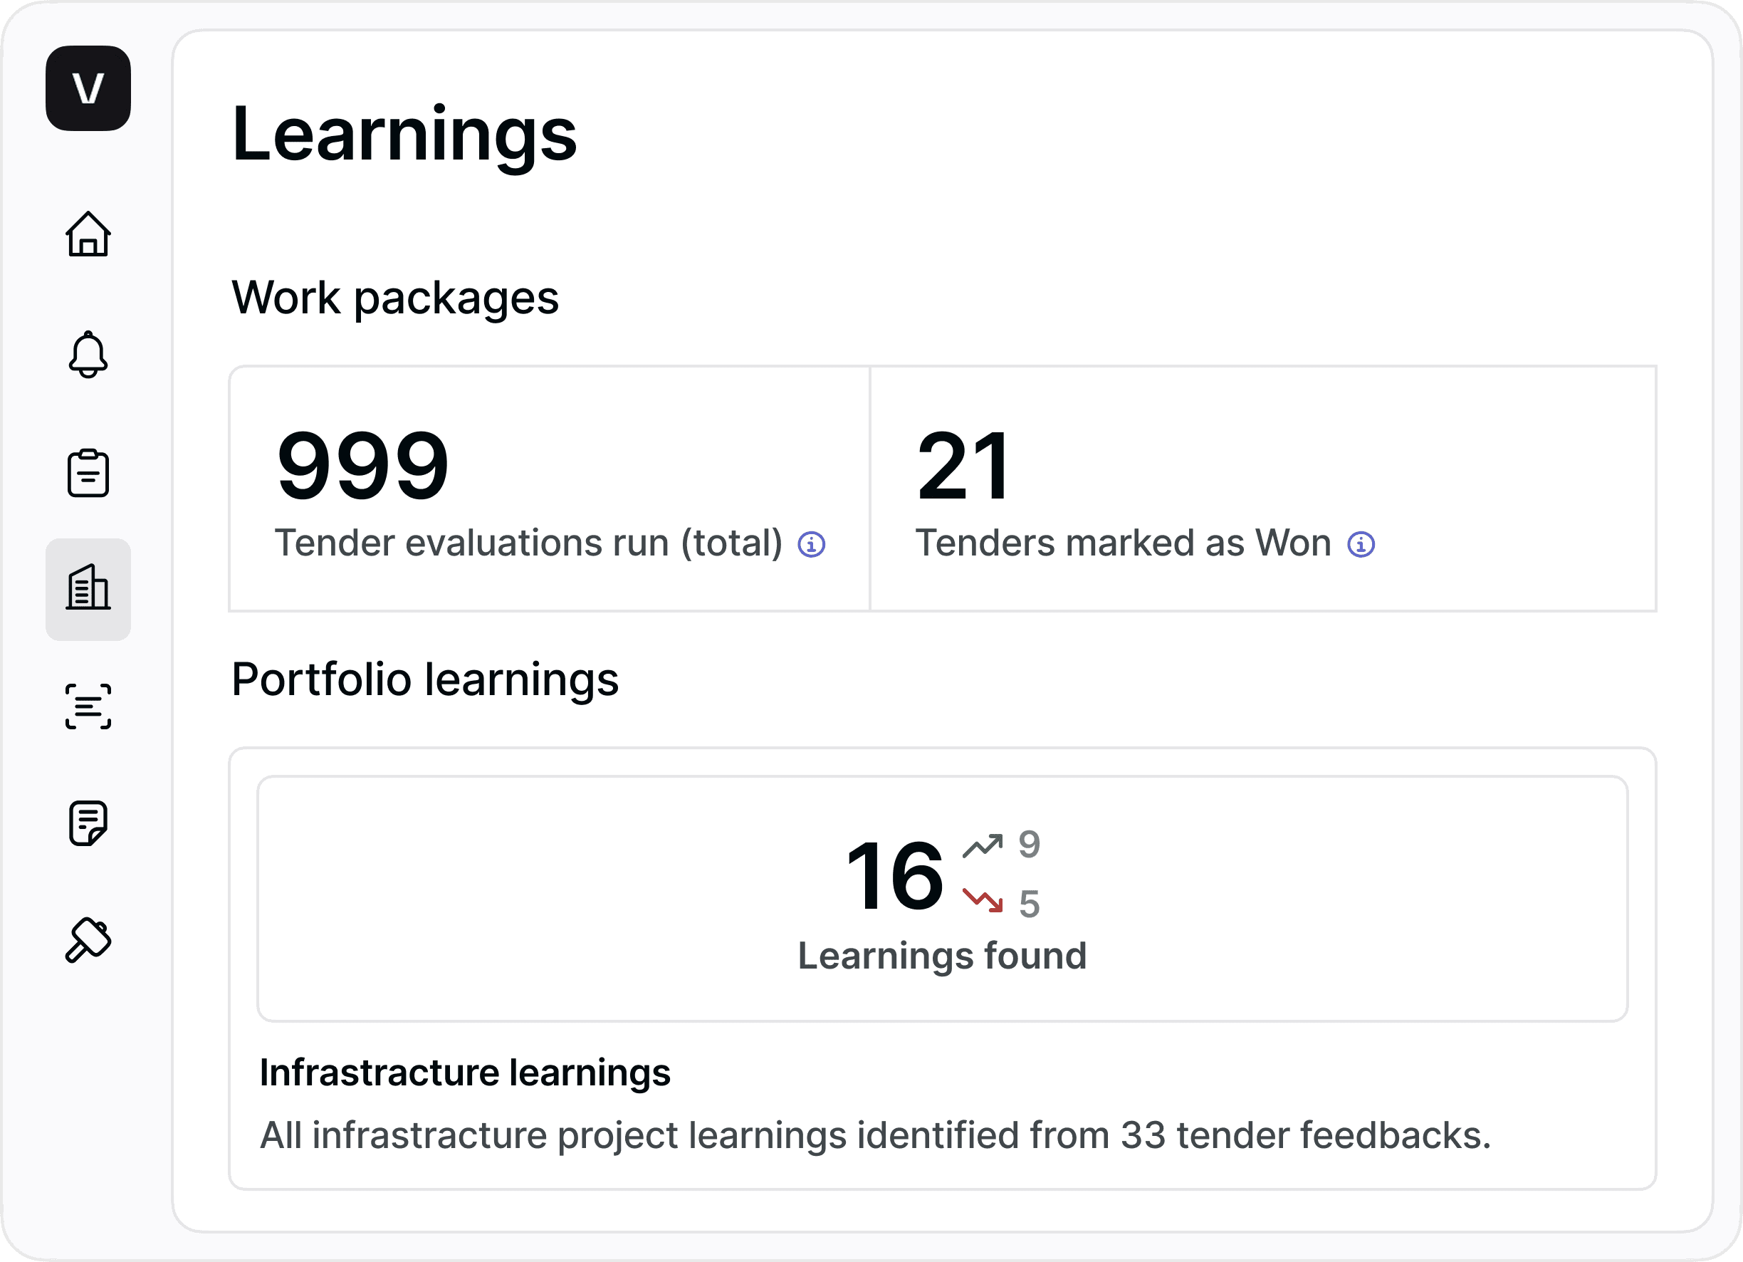Image resolution: width=1743 pixels, height=1262 pixels.
Task: Open notifications bell icon
Action: (x=88, y=354)
